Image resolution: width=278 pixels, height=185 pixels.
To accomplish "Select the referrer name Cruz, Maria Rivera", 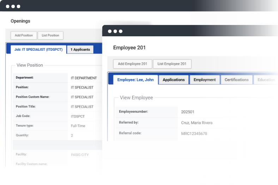I will coord(197,123).
